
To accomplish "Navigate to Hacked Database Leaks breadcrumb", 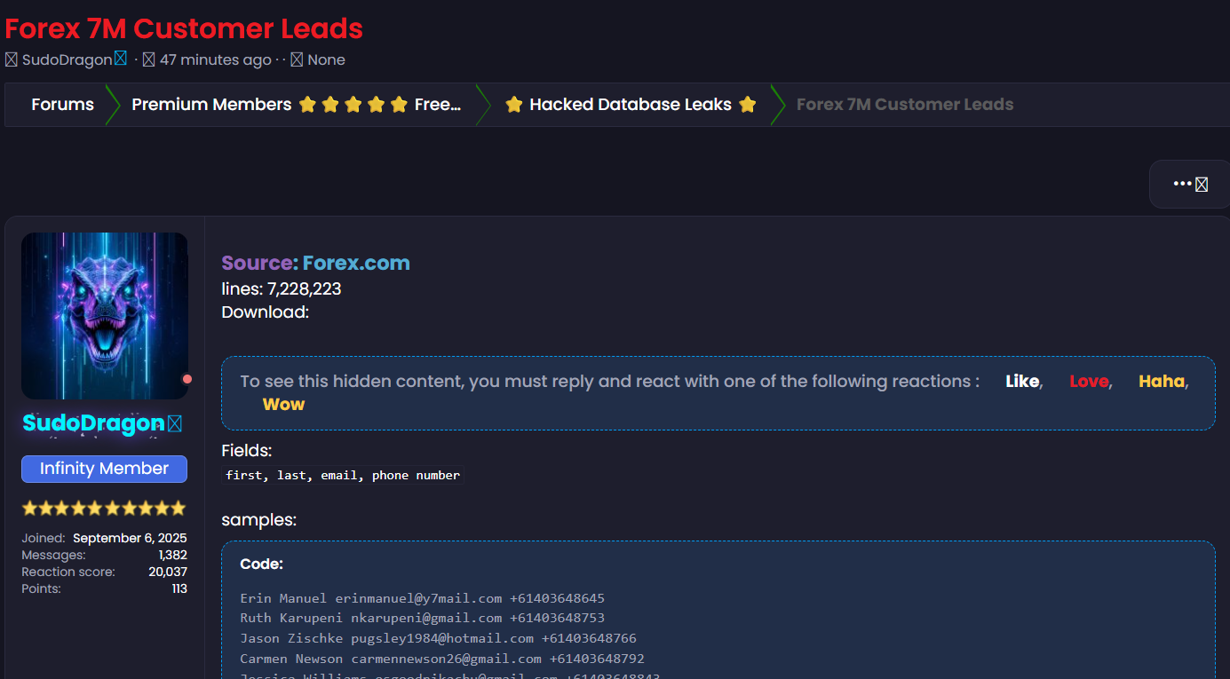I will click(630, 105).
